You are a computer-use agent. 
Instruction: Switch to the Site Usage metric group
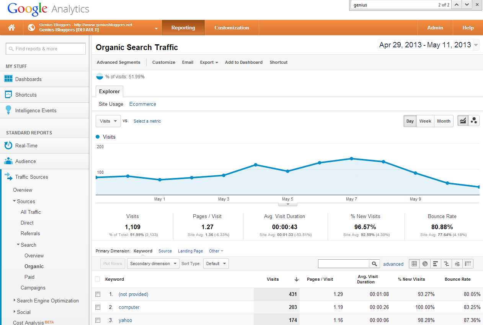pos(111,104)
